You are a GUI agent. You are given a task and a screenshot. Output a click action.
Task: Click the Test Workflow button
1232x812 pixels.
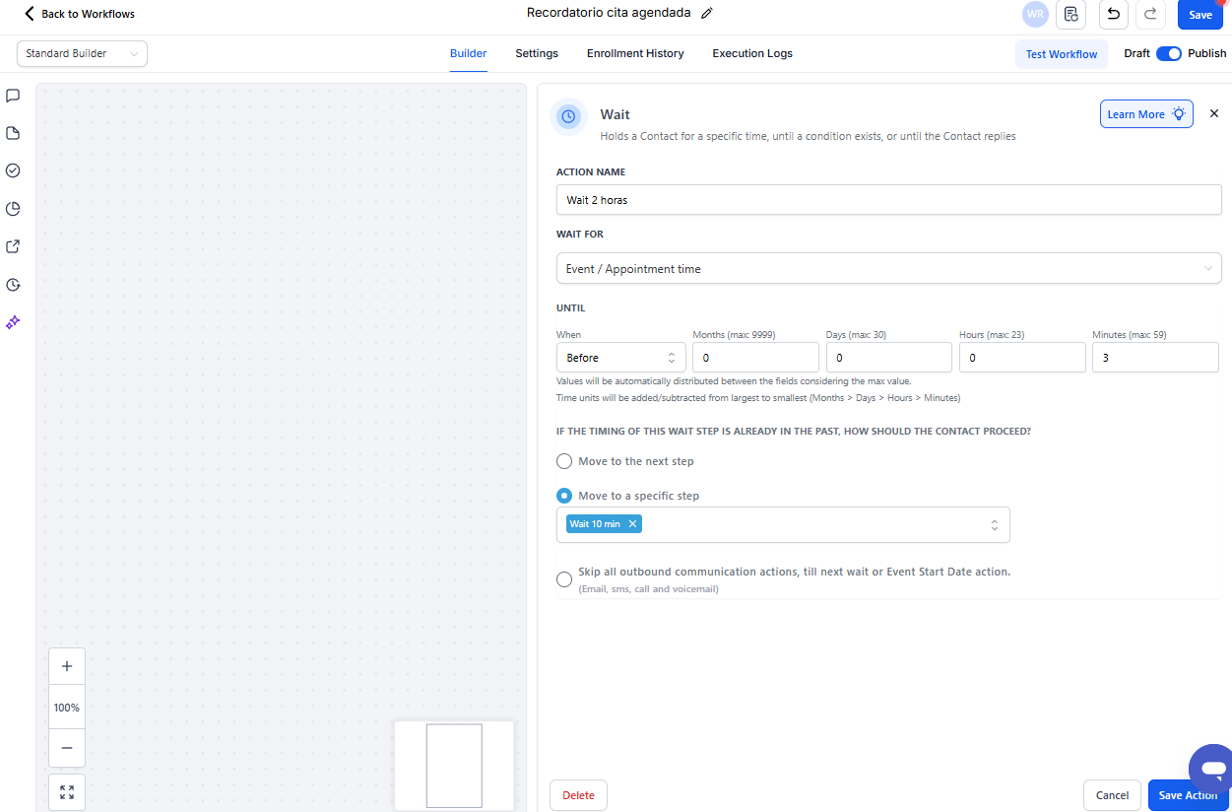point(1061,54)
